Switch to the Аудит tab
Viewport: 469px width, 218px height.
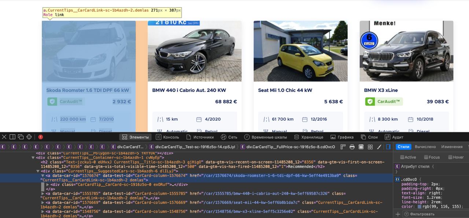[x=394, y=137]
